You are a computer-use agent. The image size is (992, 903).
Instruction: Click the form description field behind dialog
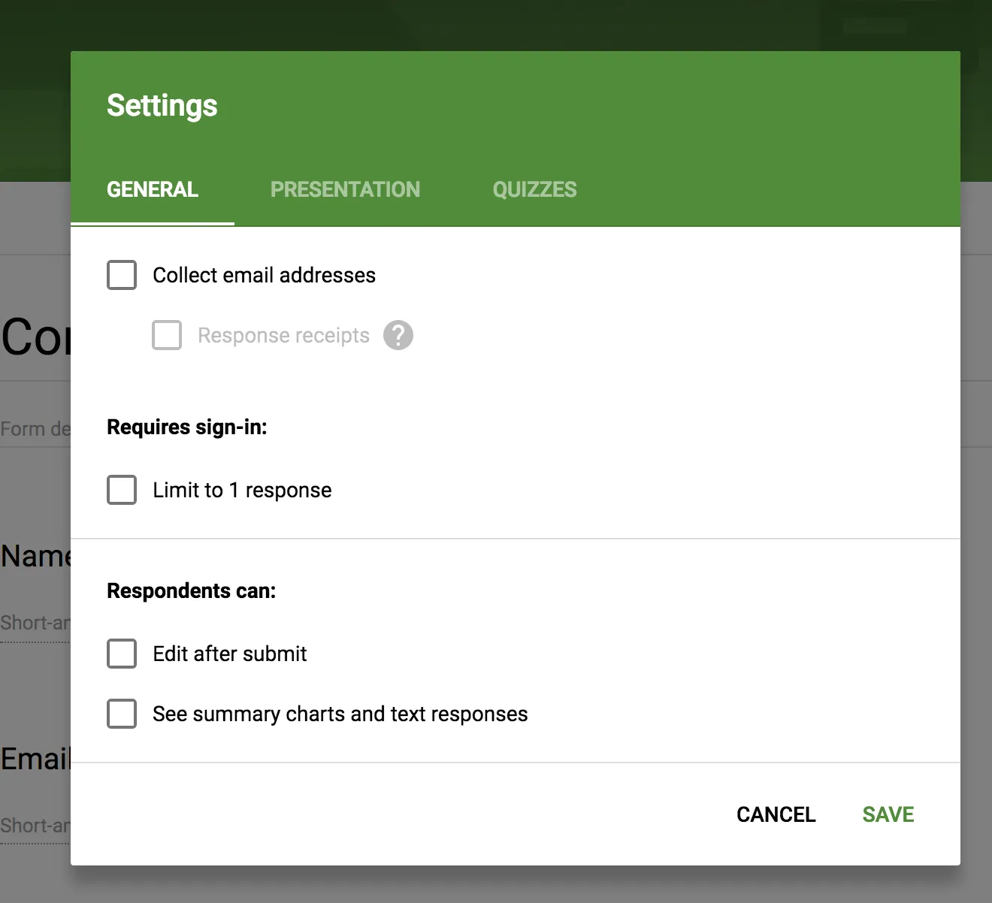pyautogui.click(x=35, y=429)
